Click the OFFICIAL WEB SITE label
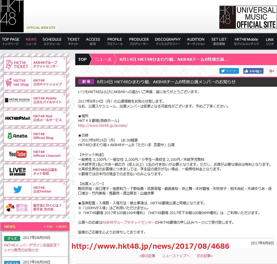The width and height of the screenshot is (277, 264). pos(41,28)
